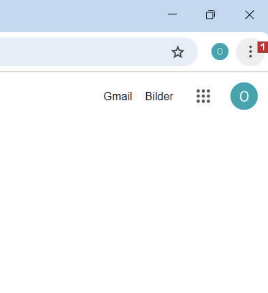Close the Chrome window

250,15
